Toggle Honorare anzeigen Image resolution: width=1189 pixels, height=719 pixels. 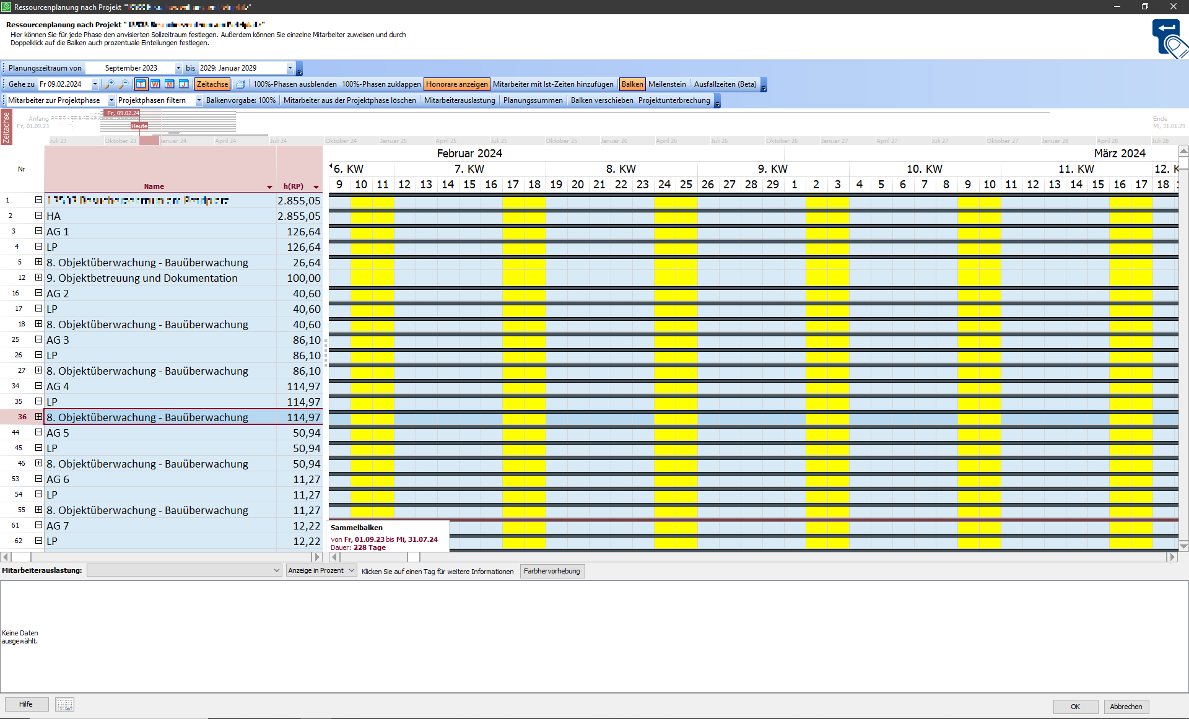456,84
